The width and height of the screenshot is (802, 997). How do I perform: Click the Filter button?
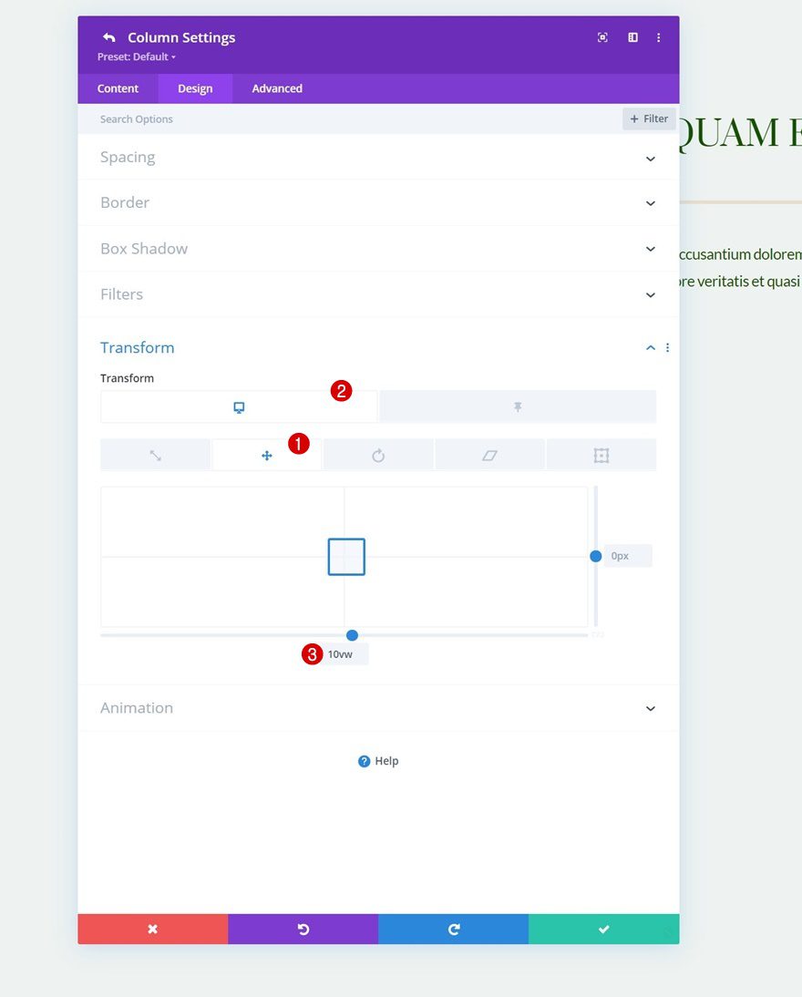pyautogui.click(x=648, y=118)
